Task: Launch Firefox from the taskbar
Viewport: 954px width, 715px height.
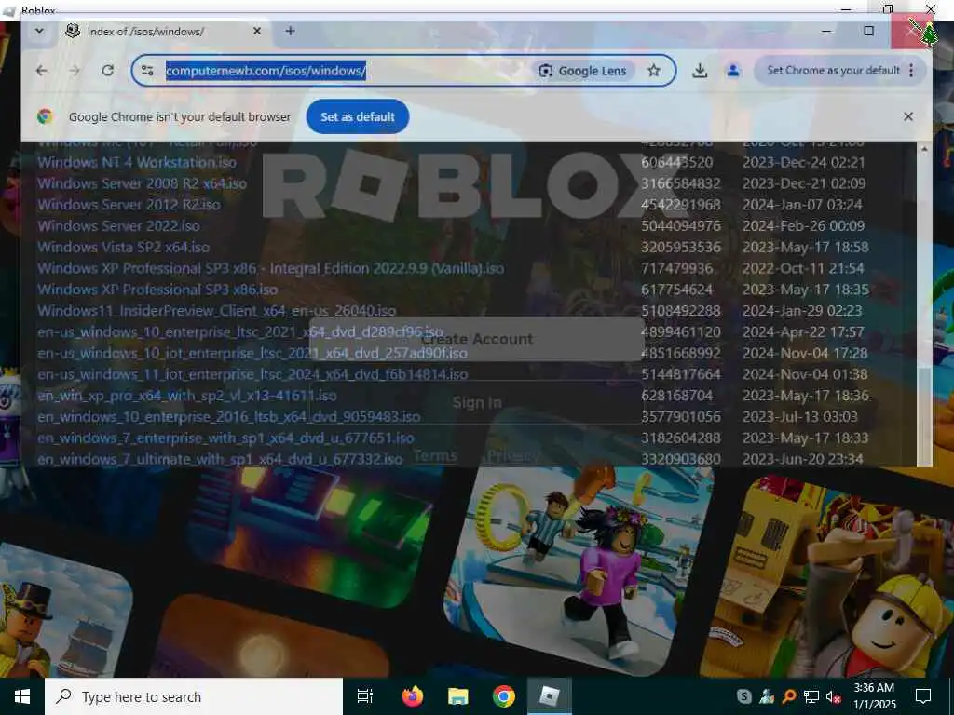Action: click(413, 696)
